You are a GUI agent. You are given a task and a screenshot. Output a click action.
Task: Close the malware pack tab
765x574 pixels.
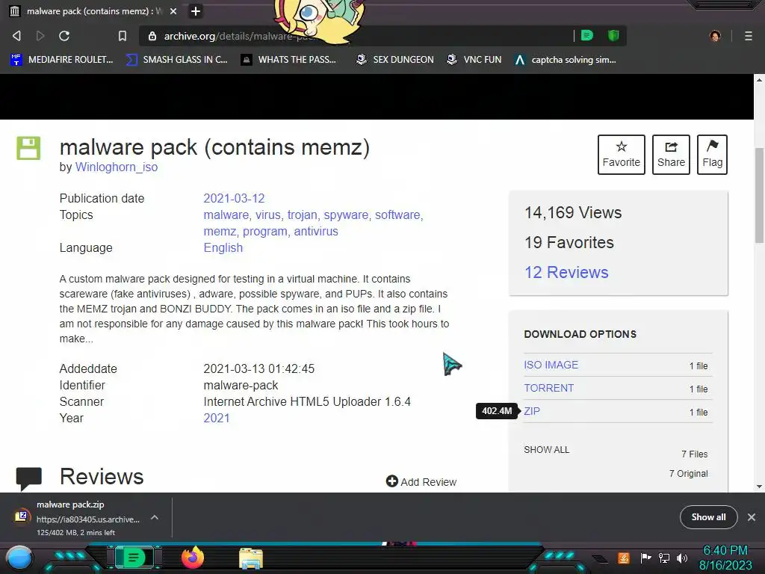[x=173, y=11]
